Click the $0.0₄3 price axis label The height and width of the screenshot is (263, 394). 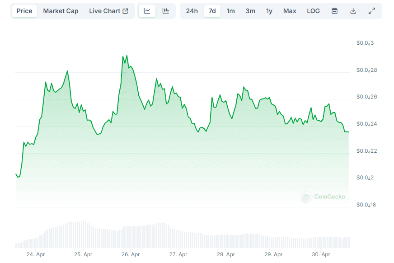[x=365, y=43]
